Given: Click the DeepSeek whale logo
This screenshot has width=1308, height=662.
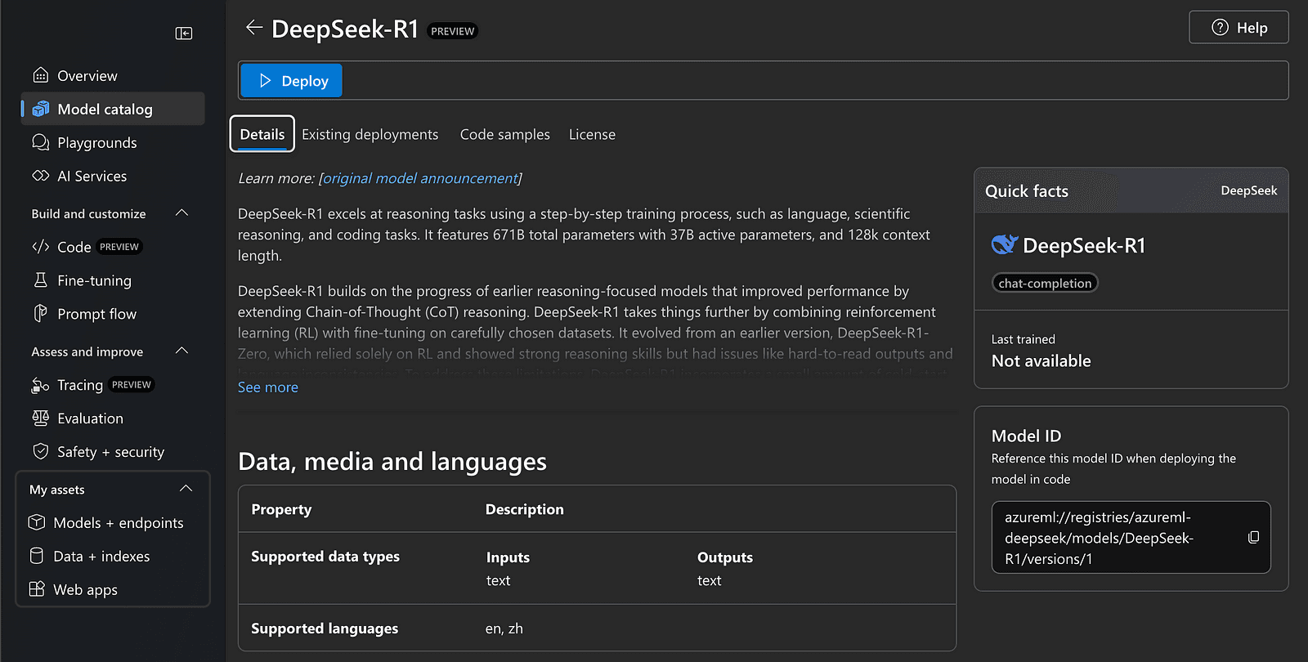Looking at the screenshot, I should tap(1004, 244).
